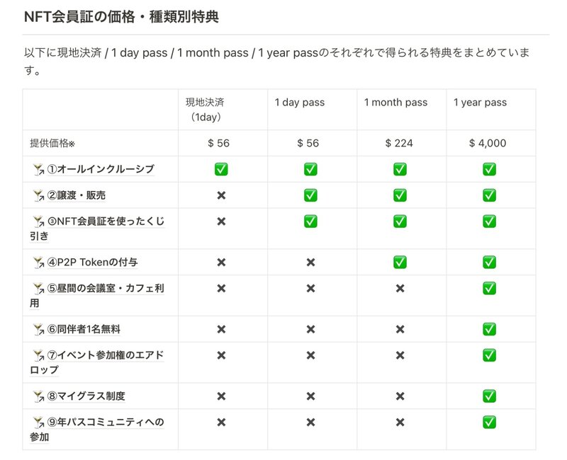The width and height of the screenshot is (567, 460).
Task: Click the X mark for 同伴者1名無料 under 1 month pass
Action: tap(400, 329)
